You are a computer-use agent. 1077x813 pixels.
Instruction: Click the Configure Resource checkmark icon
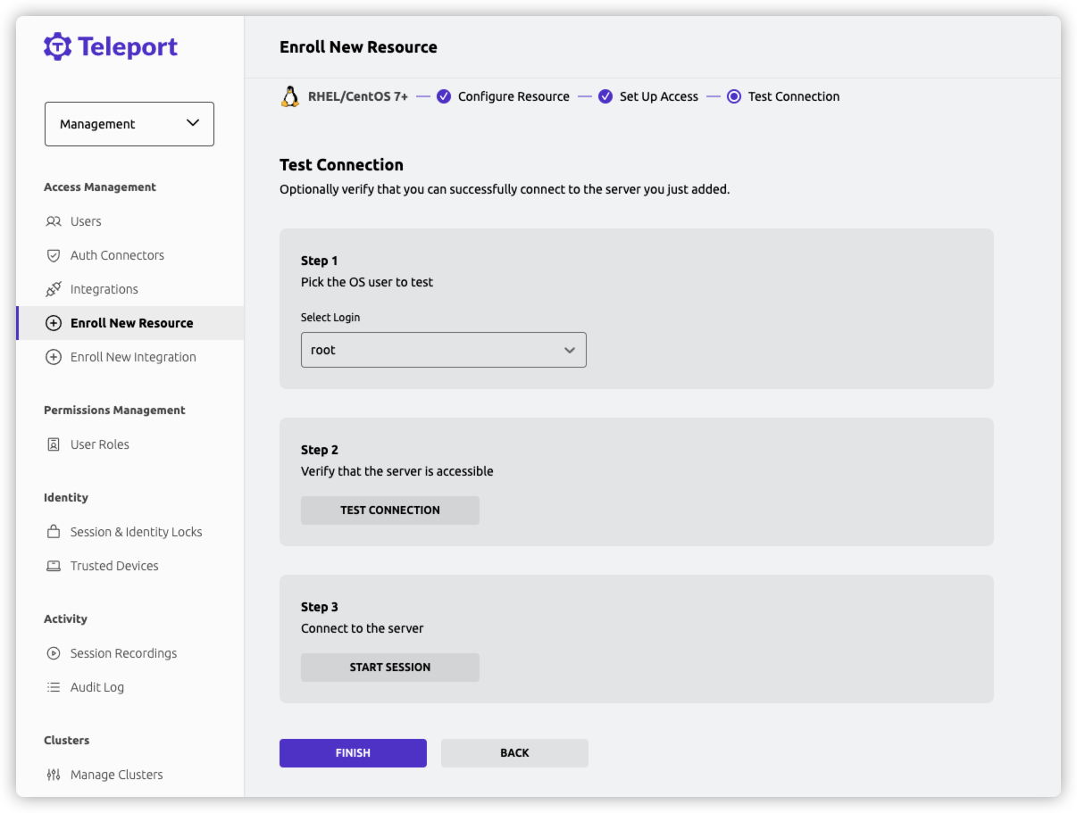coord(444,96)
